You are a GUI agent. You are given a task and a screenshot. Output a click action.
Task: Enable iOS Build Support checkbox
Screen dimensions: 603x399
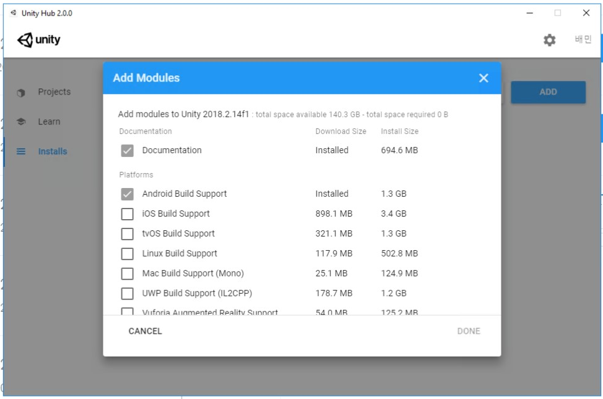(x=127, y=214)
